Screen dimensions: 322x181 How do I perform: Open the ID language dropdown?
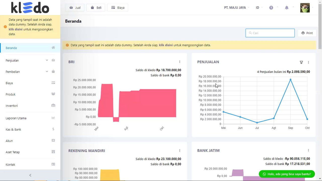tap(259, 8)
